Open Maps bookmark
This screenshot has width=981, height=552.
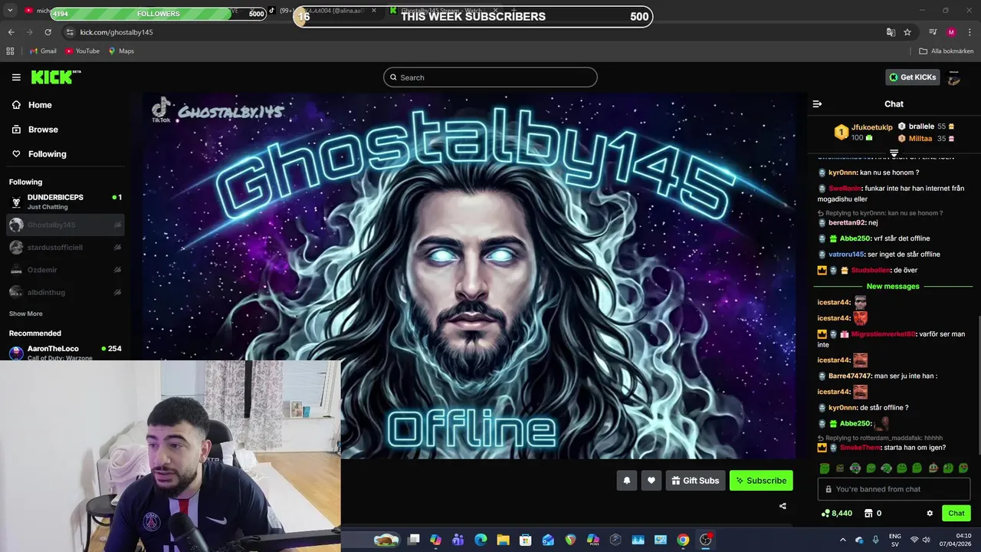tap(121, 51)
